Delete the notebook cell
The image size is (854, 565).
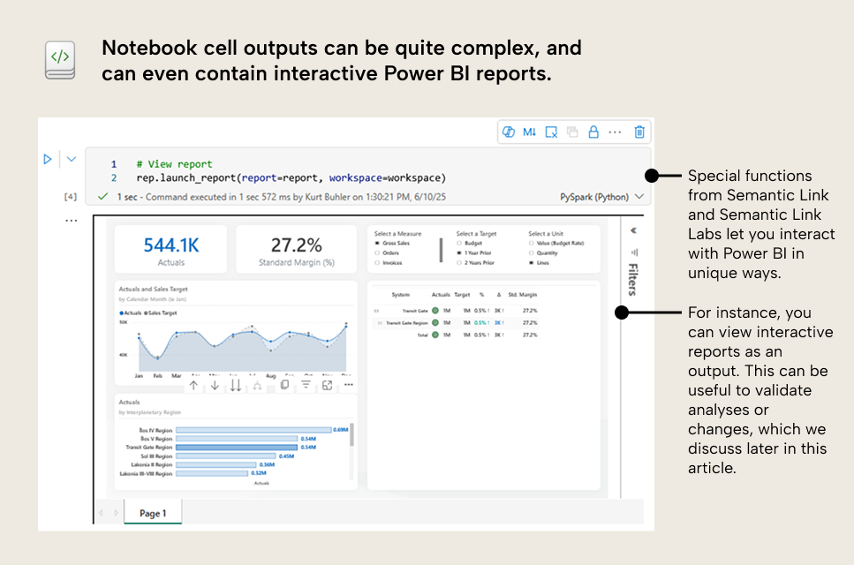(639, 132)
